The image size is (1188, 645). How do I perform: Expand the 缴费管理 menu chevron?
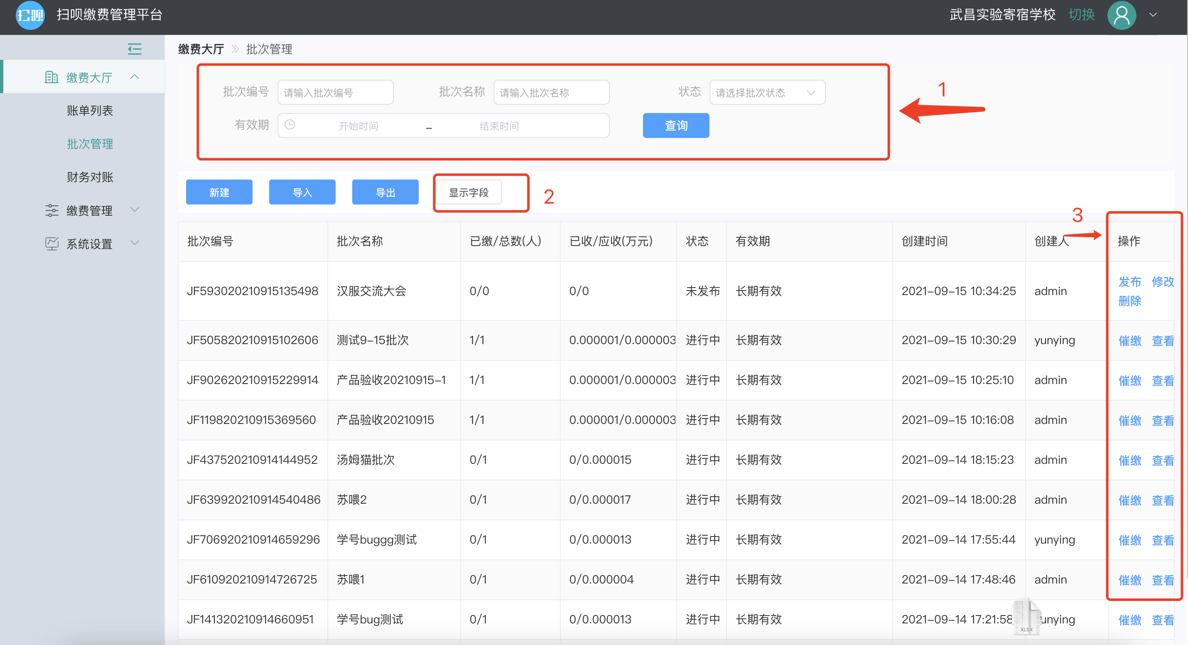coord(135,210)
